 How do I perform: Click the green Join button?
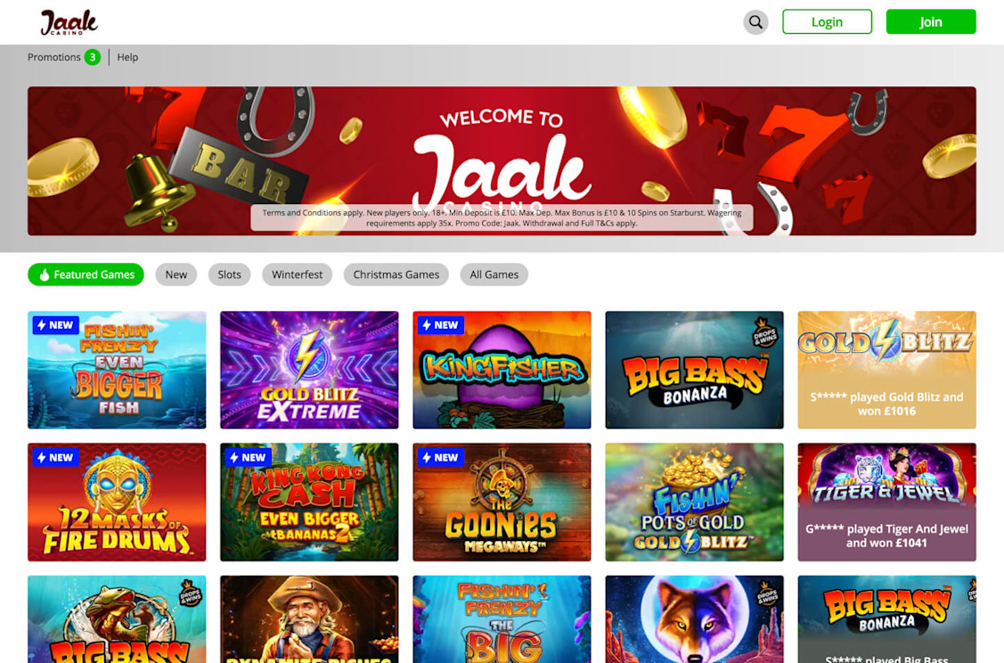[x=931, y=21]
